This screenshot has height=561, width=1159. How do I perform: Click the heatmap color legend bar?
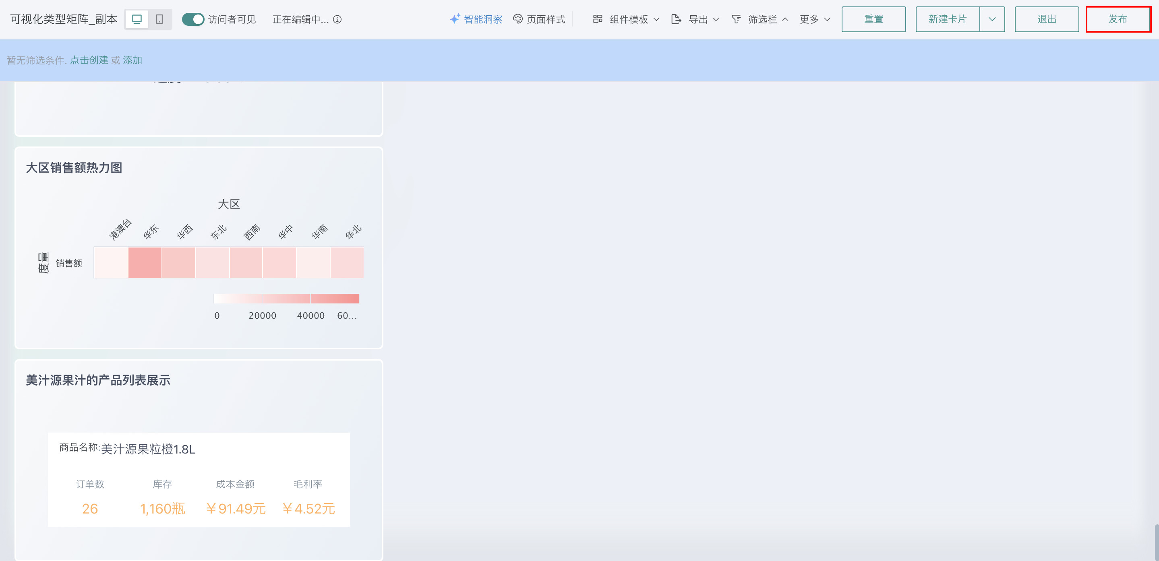pyautogui.click(x=287, y=299)
